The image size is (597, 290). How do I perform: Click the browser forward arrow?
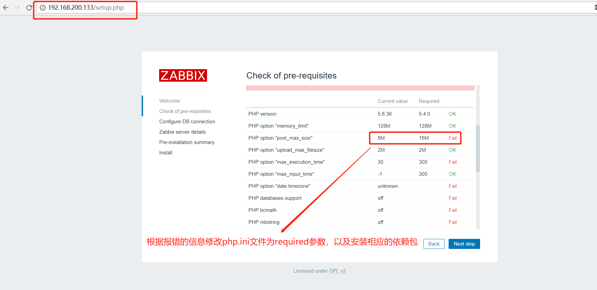17,8
